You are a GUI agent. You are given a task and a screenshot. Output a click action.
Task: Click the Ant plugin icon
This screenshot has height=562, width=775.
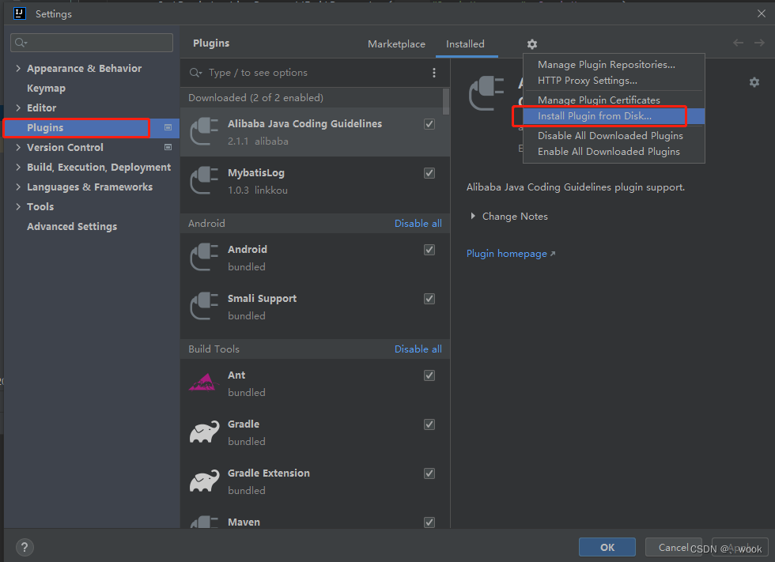[x=204, y=383]
